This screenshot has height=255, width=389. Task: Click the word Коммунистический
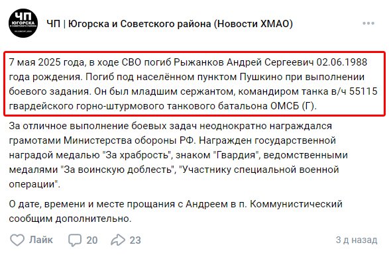coord(296,204)
